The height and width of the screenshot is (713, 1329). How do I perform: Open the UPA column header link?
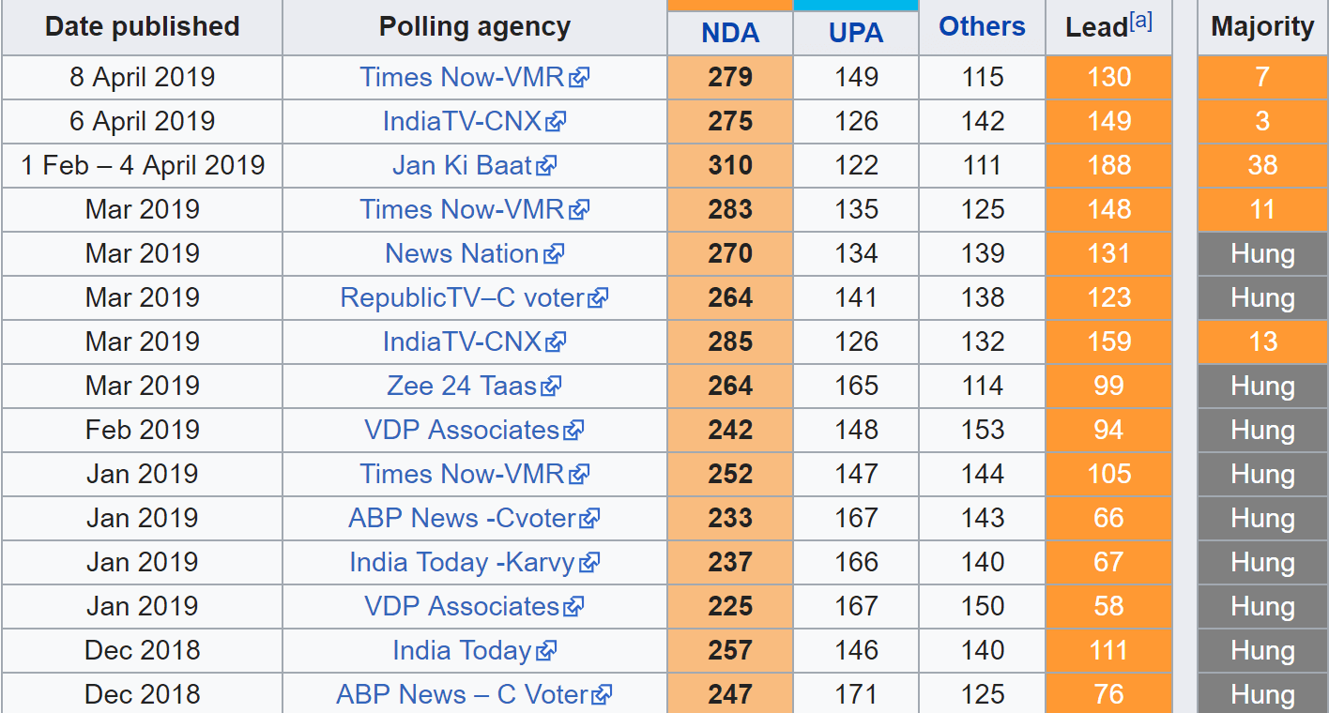pyautogui.click(x=856, y=33)
